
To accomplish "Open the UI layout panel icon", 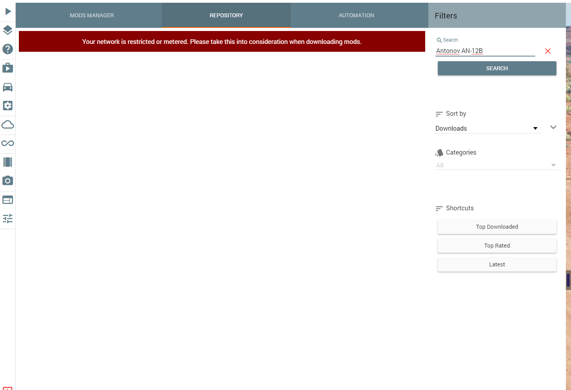I will (x=8, y=200).
